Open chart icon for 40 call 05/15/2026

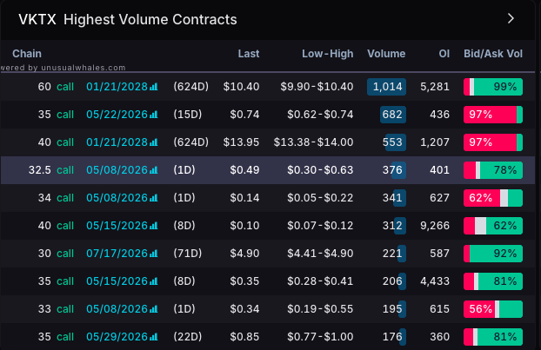154,226
